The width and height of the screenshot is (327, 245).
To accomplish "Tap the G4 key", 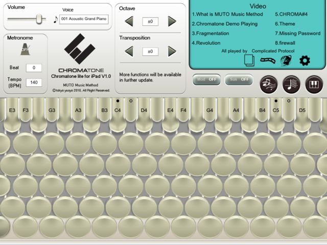I will [209, 110].
